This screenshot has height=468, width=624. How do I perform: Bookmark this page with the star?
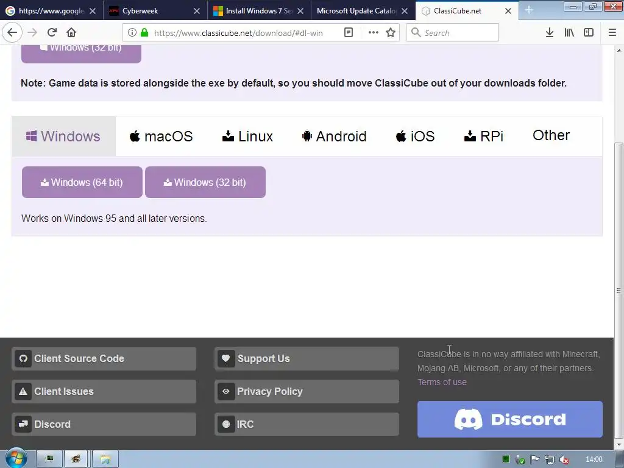click(391, 33)
